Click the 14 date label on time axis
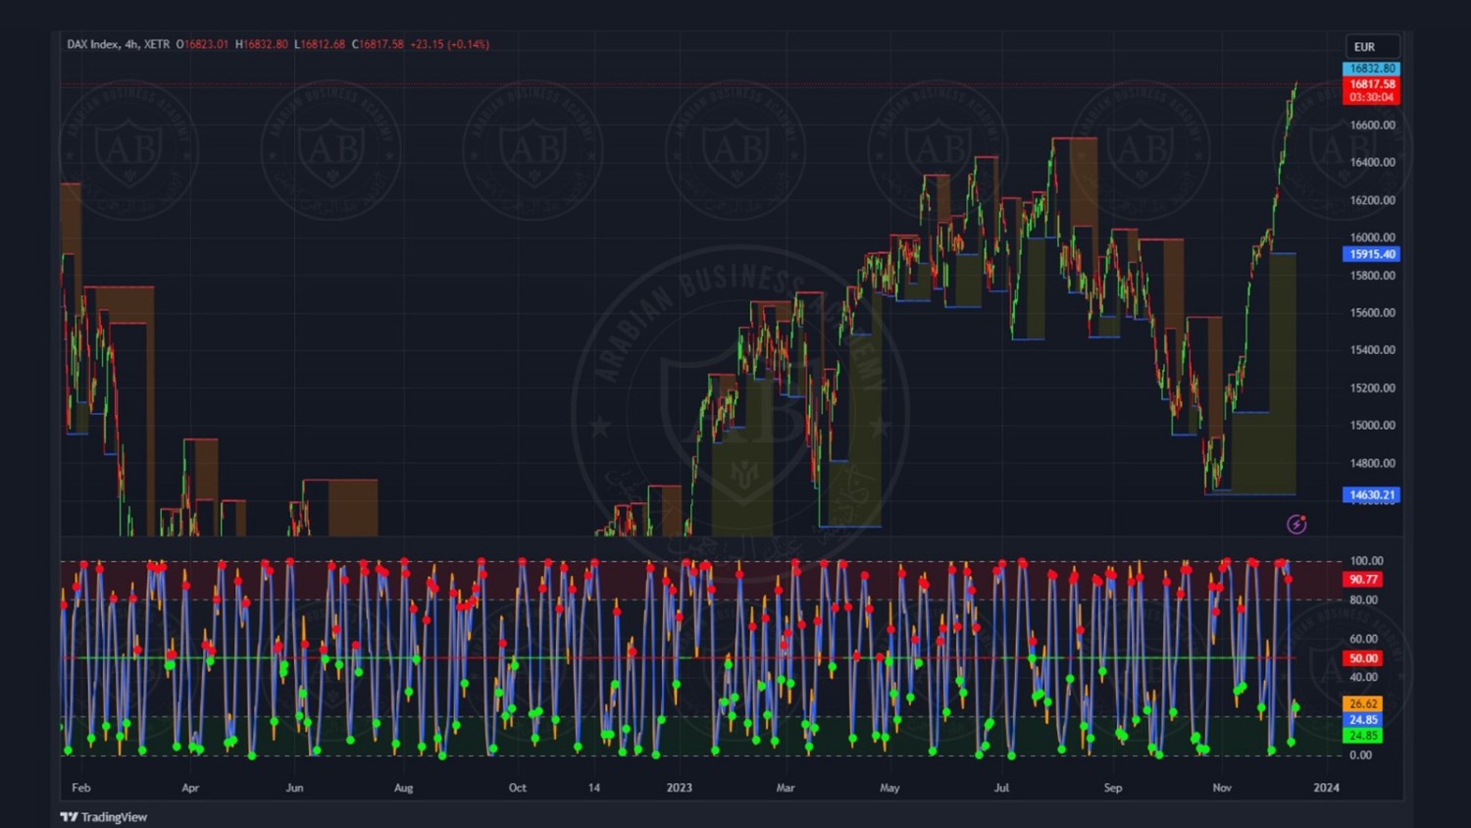This screenshot has height=828, width=1471. [x=594, y=788]
